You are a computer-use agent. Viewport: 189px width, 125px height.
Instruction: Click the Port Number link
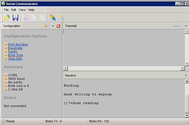coord(18,44)
